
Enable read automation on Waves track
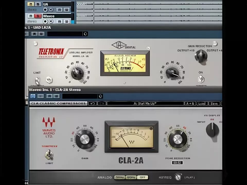59,22
